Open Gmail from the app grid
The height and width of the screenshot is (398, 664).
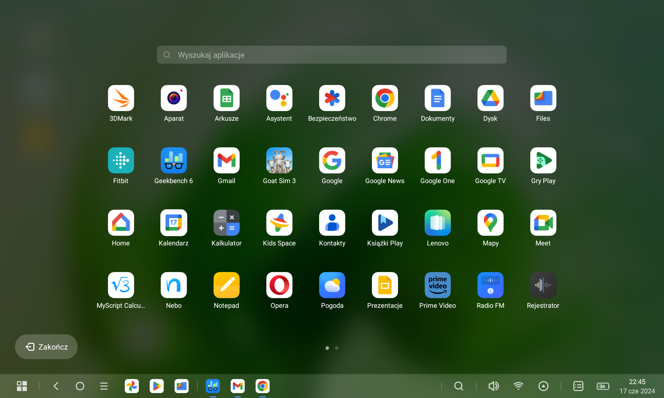226,161
